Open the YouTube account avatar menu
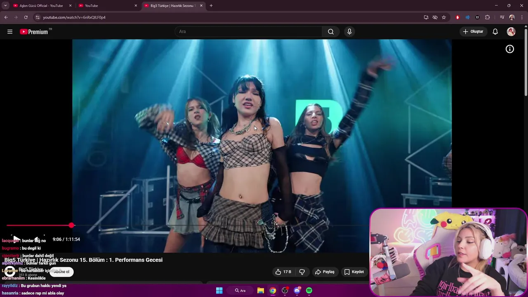The height and width of the screenshot is (297, 528). point(511,31)
